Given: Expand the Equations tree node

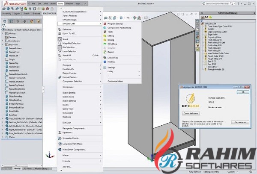Looking at the screenshot, I should [3, 44].
